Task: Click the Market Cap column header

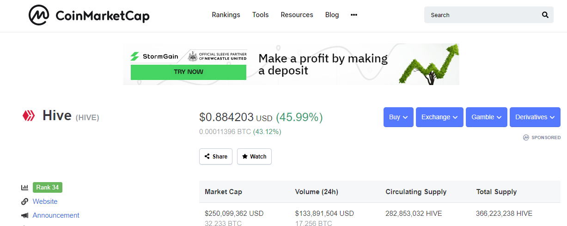Action: (223, 192)
